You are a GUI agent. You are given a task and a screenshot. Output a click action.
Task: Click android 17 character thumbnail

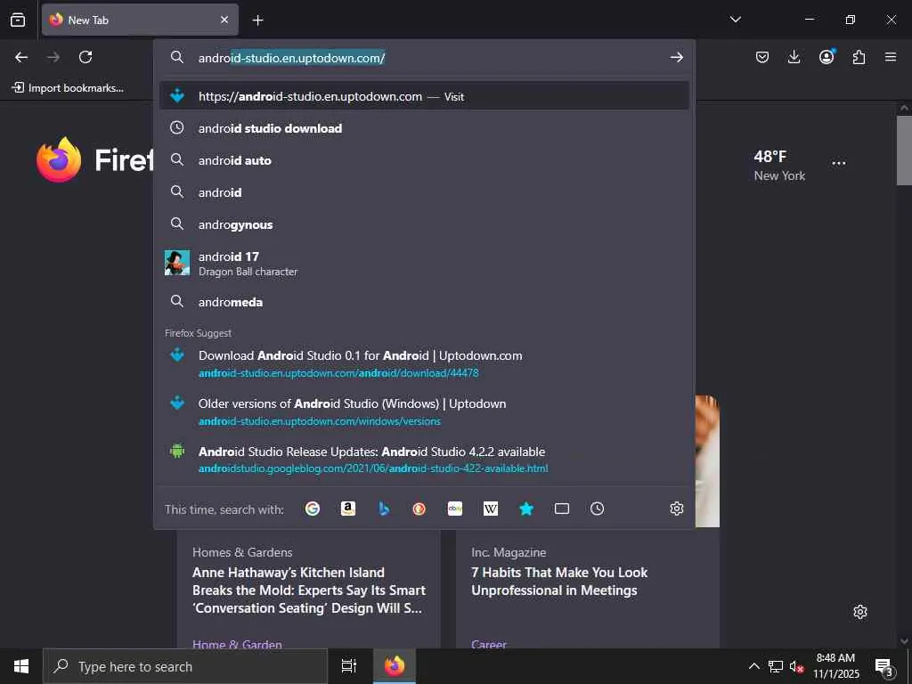(177, 263)
